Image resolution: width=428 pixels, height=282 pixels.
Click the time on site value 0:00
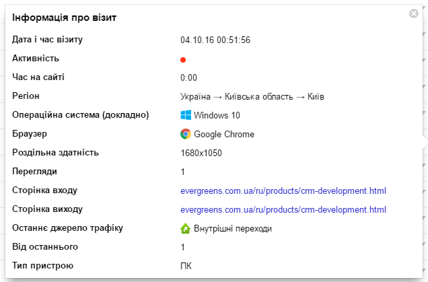(188, 78)
